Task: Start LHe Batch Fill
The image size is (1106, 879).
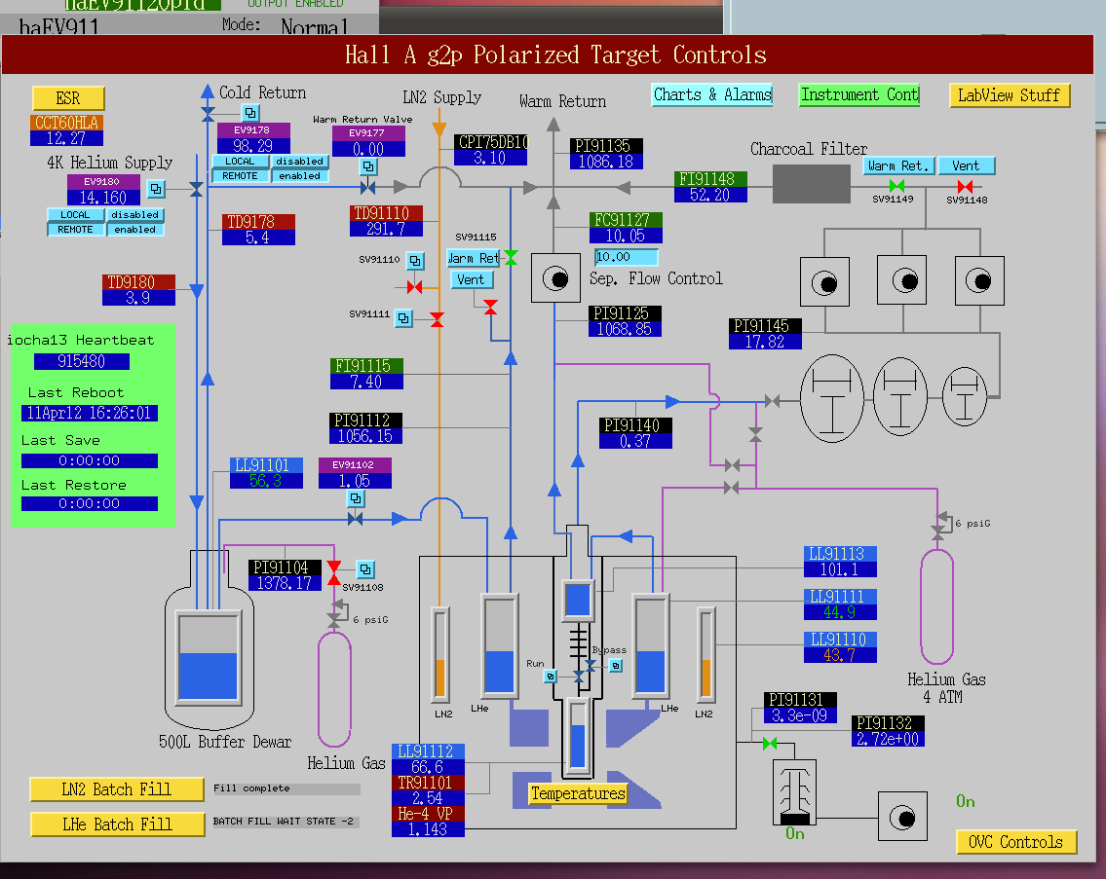Action: 117,824
